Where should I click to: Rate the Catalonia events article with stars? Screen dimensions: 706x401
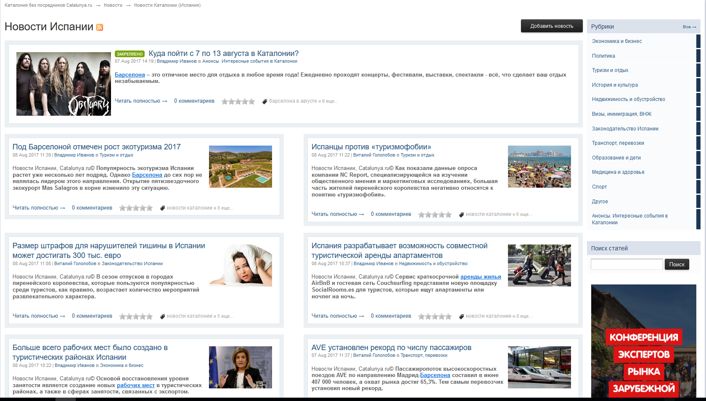[238, 101]
